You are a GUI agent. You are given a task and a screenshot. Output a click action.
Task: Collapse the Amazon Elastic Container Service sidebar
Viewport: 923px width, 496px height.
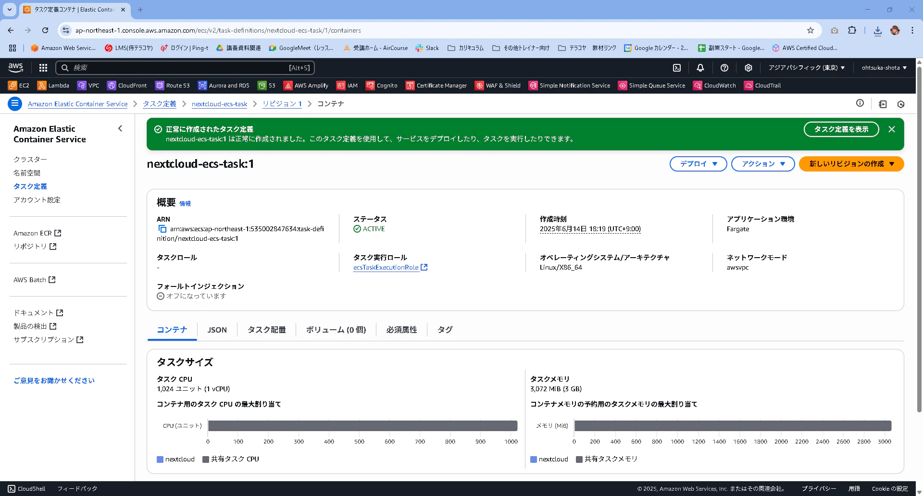(120, 128)
